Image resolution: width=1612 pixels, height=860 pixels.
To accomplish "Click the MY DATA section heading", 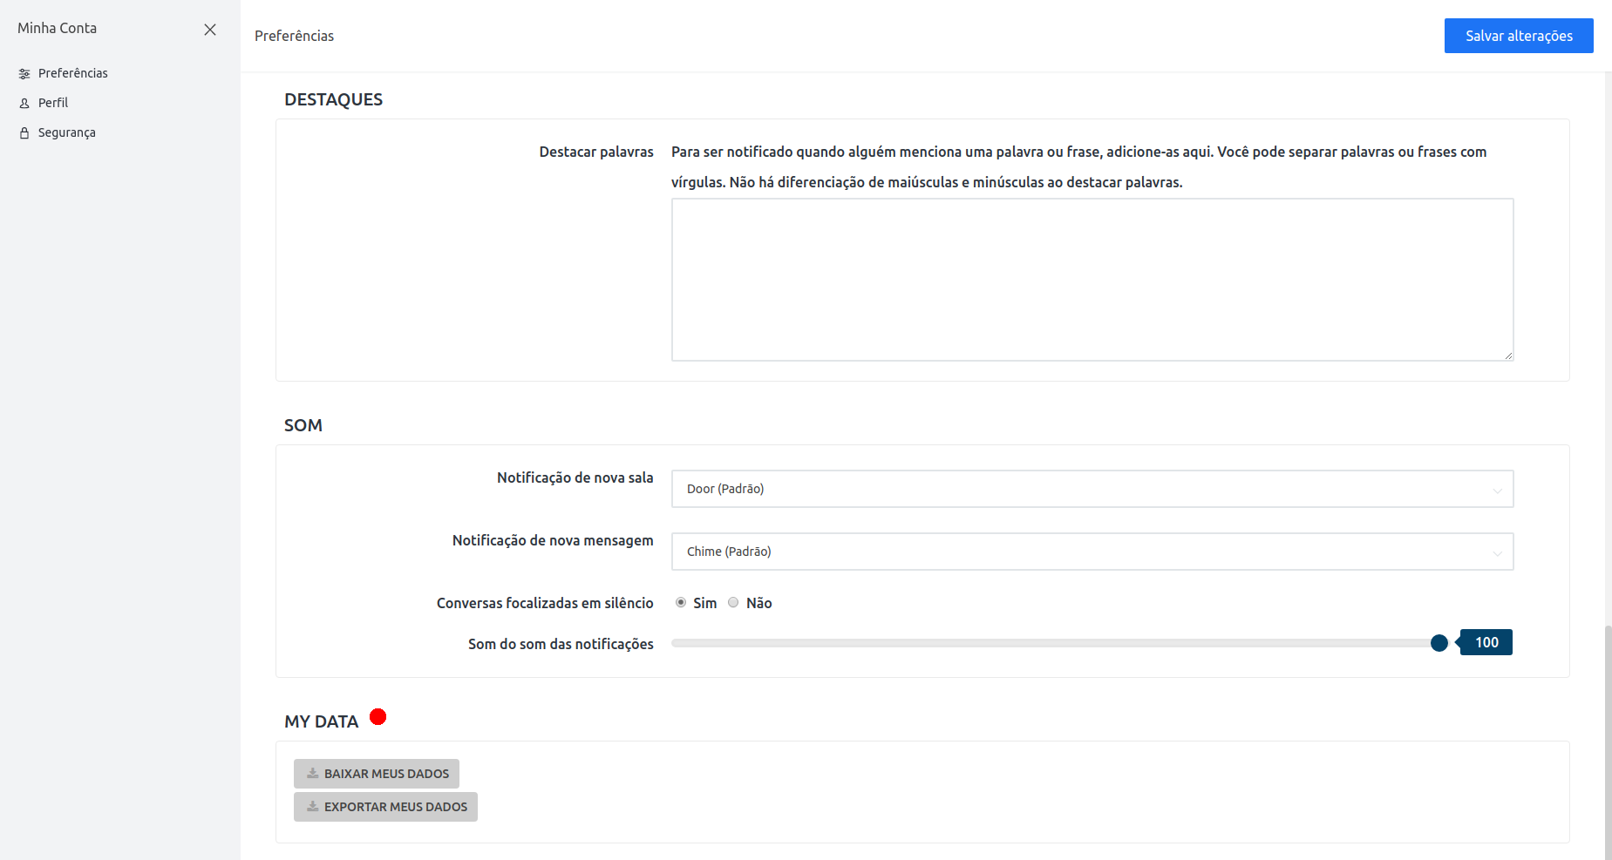I will click(321, 721).
